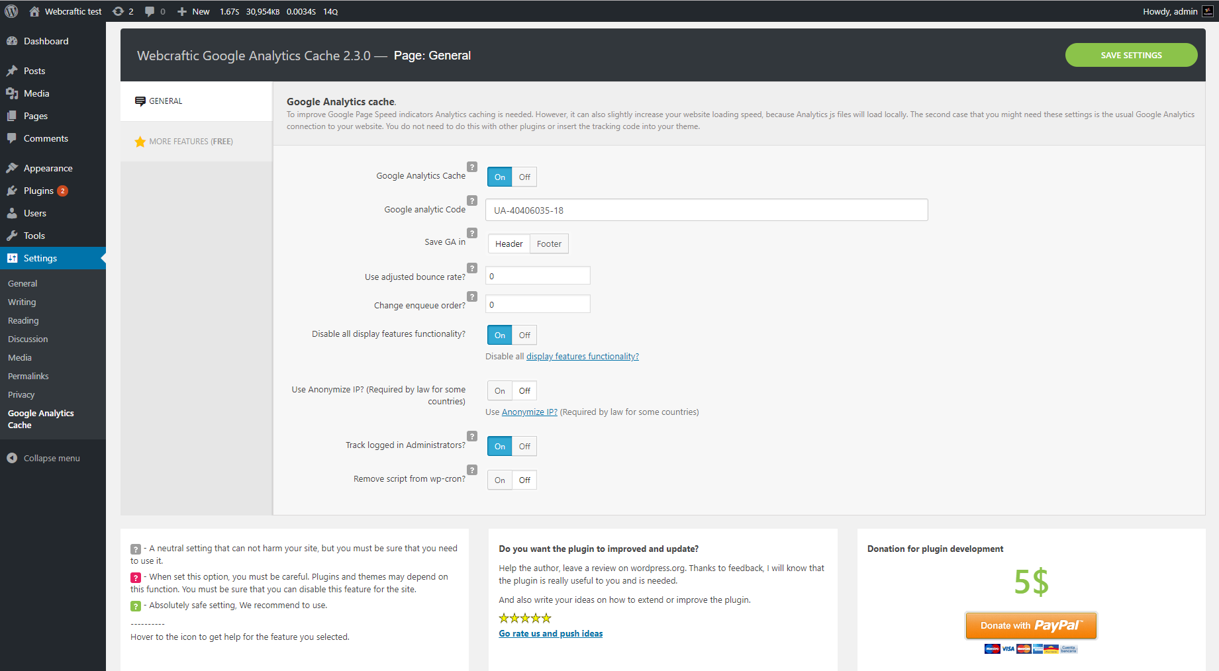Open display features functionality link
The image size is (1219, 671).
[583, 356]
